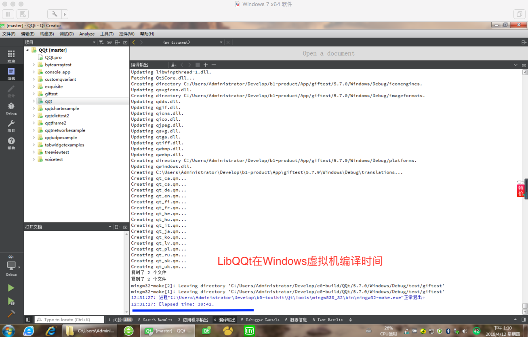Switch to Debug mode in sidebar
This screenshot has height=337, width=528.
click(11, 108)
